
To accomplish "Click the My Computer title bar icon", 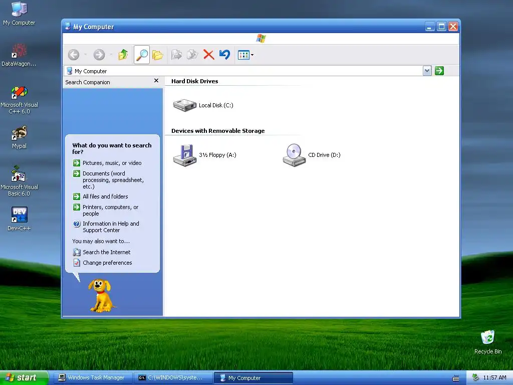I will pos(68,27).
